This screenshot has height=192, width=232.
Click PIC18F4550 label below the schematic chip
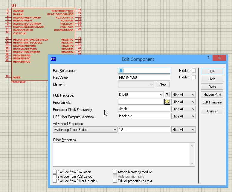[x=18, y=82]
